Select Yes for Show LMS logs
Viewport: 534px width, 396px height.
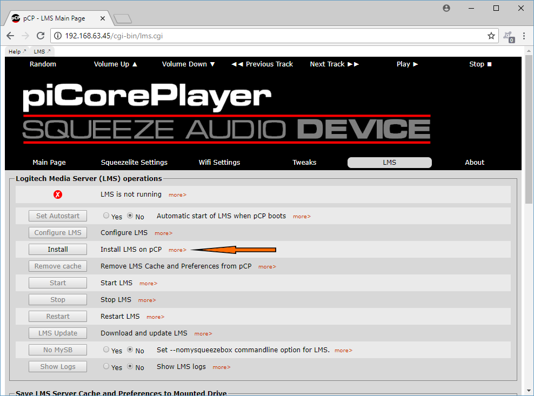pos(106,366)
